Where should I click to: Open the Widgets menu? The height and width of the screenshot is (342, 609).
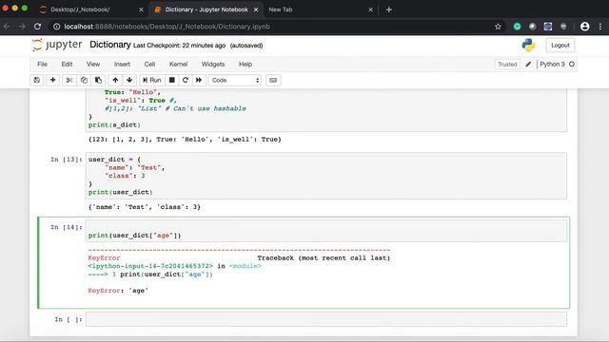pos(213,64)
